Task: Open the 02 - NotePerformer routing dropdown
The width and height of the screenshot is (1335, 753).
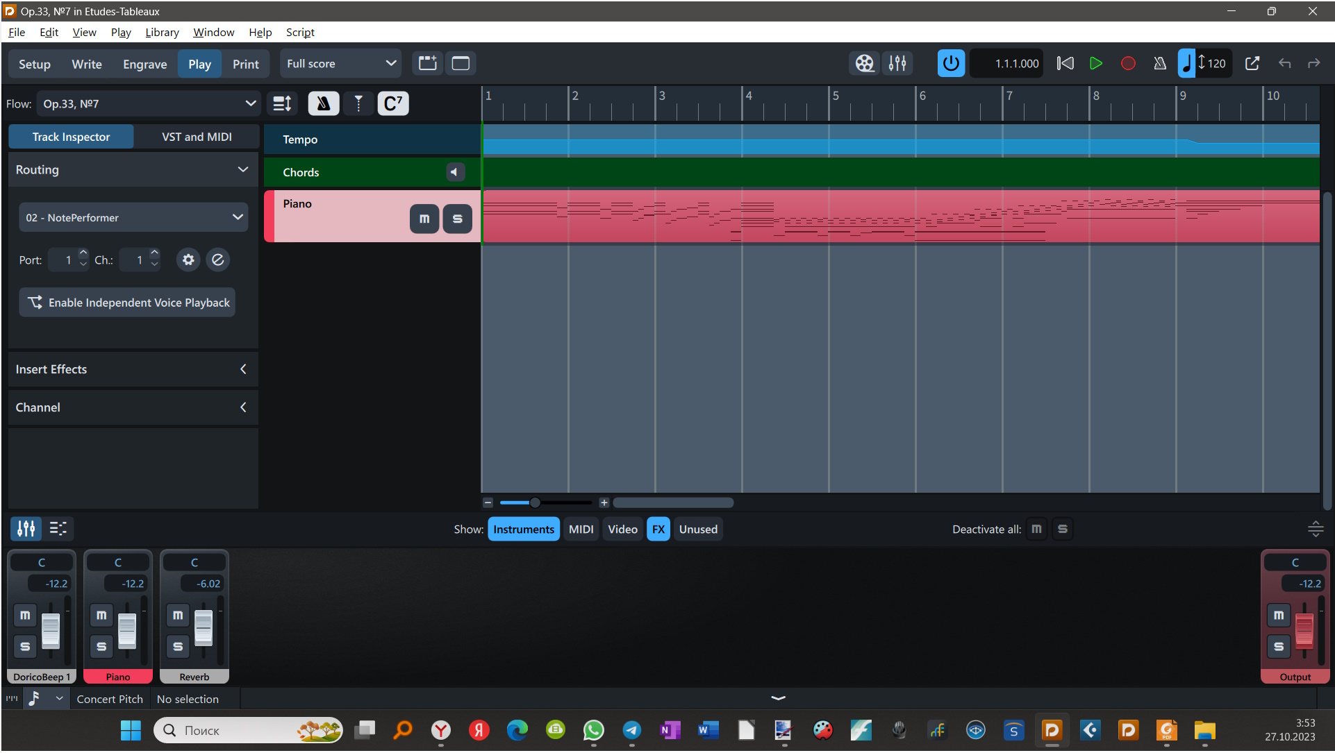Action: 133,218
